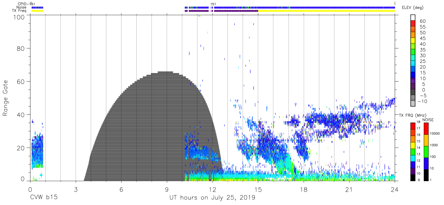444x205 pixels.
Task: Click the '21' tick on the UT hours axis
Action: 349,189
